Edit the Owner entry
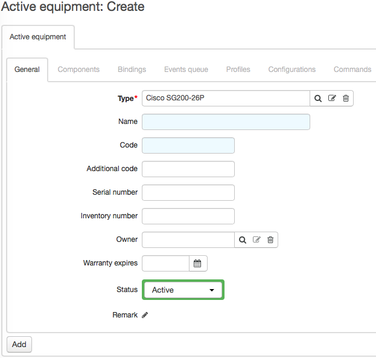The height and width of the screenshot is (358, 376). click(257, 239)
